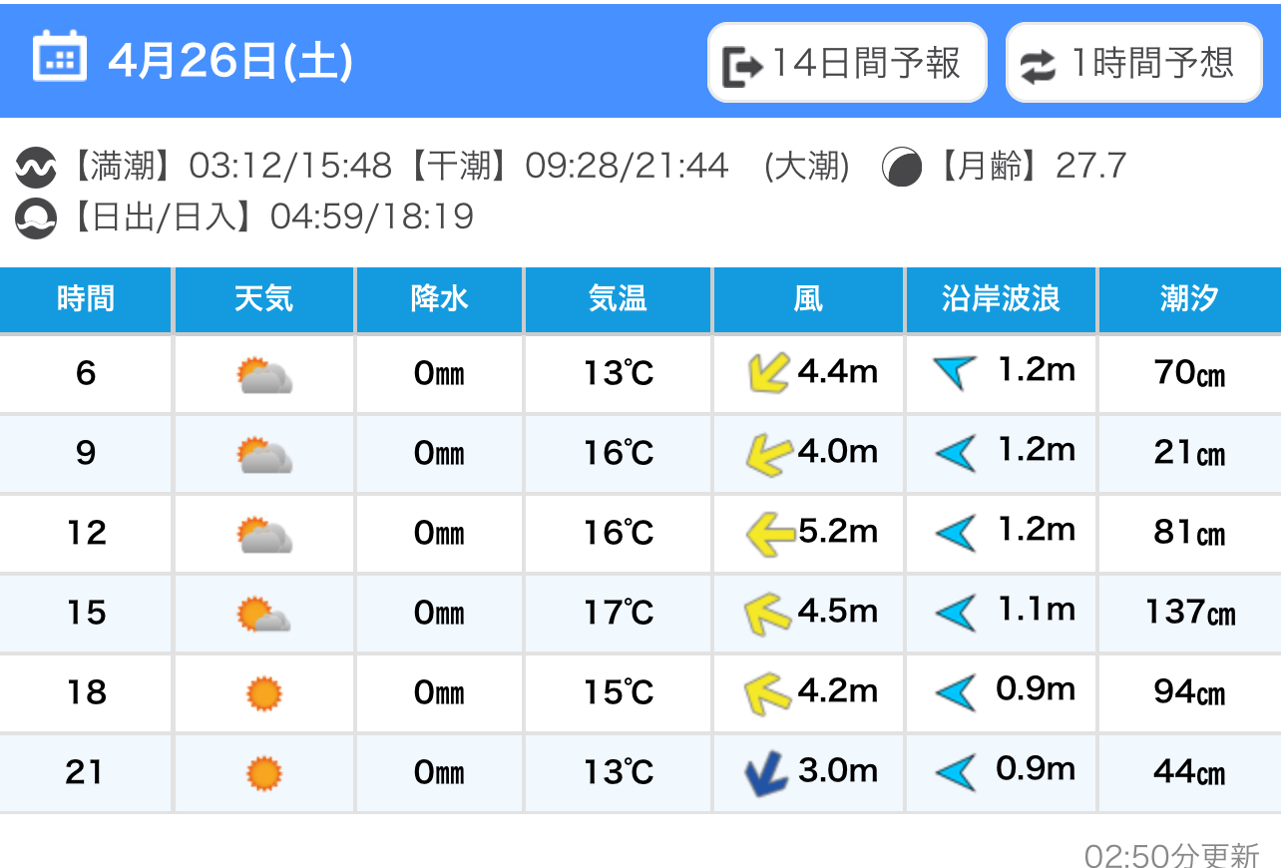1281x868 pixels.
Task: Click the calendar icon beside 4月26日
Action: pyautogui.click(x=60, y=56)
